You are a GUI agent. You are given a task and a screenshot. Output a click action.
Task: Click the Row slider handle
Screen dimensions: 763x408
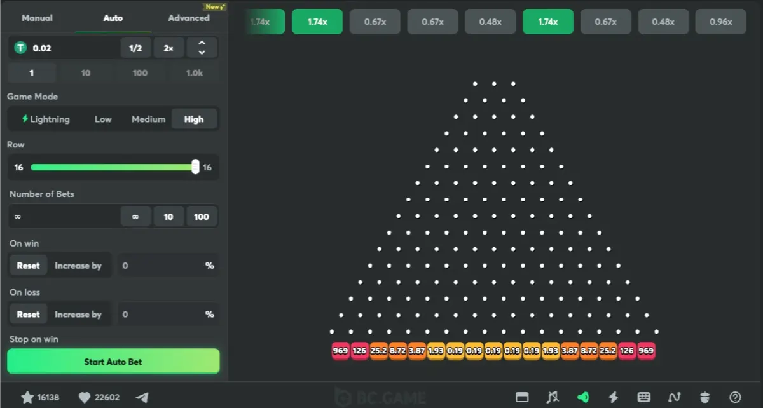coord(195,167)
